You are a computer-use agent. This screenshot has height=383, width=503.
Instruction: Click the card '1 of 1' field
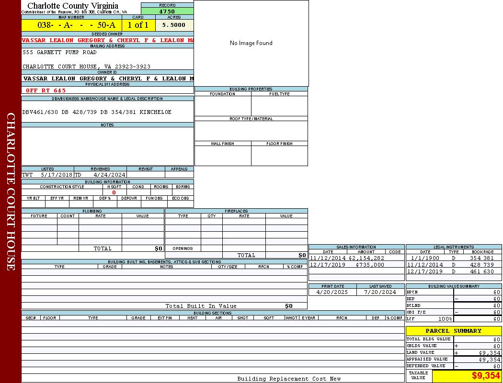tap(138, 25)
